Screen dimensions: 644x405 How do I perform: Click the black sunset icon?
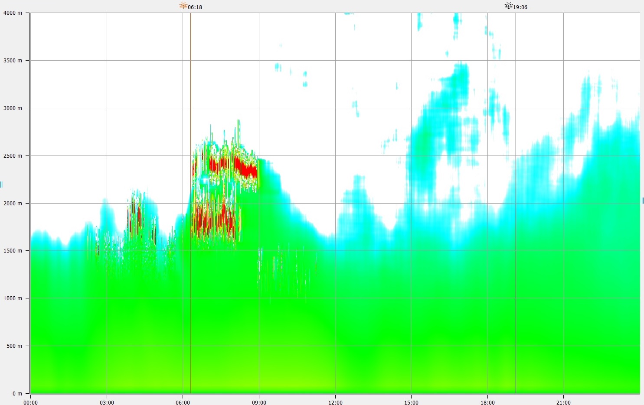(x=508, y=6)
